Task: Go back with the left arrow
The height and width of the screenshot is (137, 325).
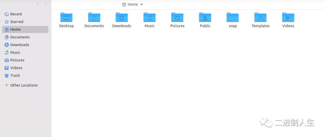Action: [x=38, y=4]
